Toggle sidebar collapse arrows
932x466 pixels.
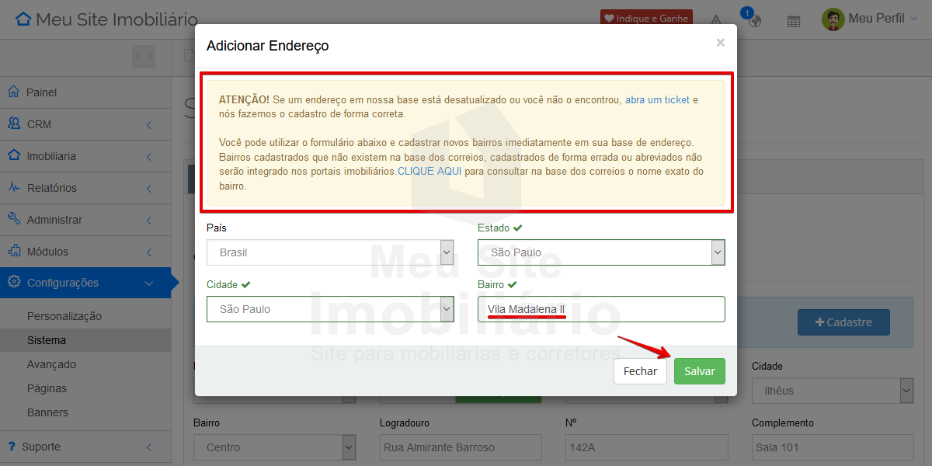(143, 56)
